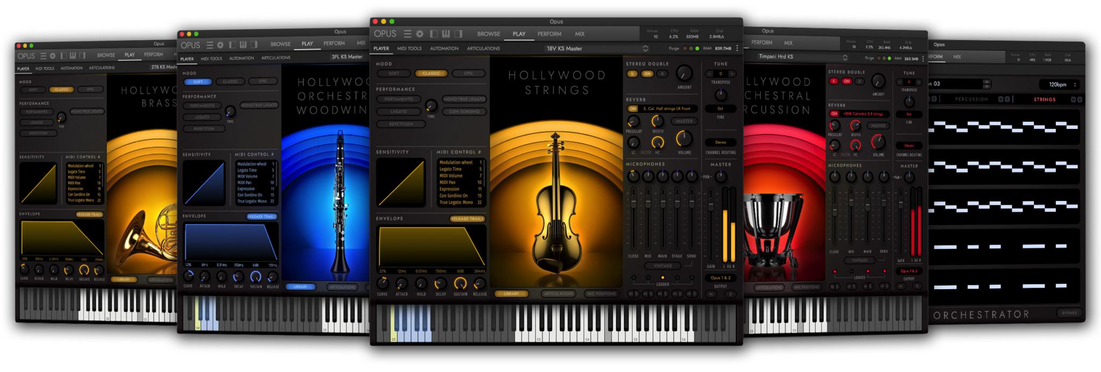The width and height of the screenshot is (1101, 372).
Task: Open HDW Cathedral reverb dropdown in Percussion window
Action: coord(863,114)
